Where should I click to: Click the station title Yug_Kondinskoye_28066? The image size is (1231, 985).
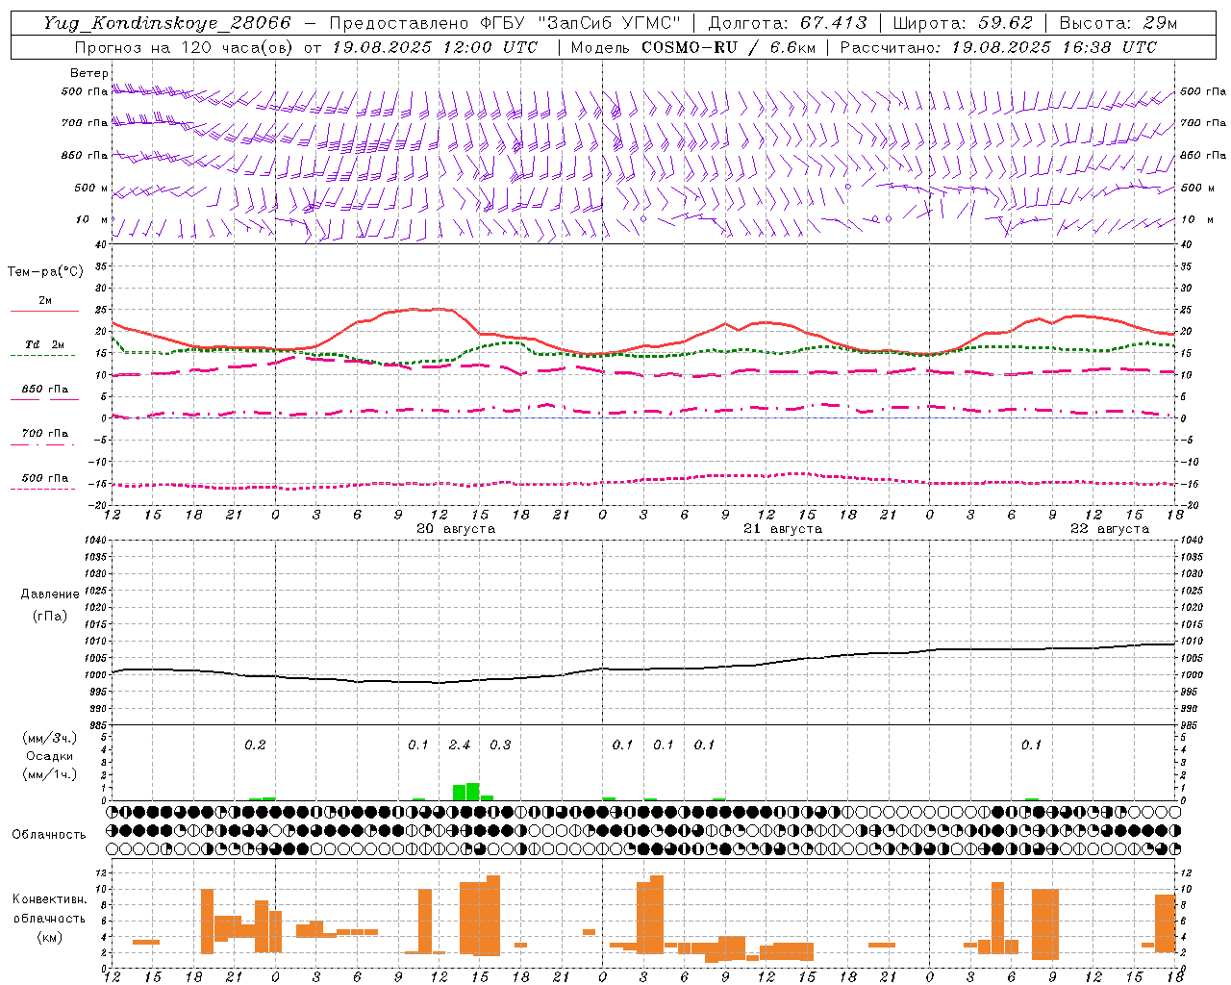tap(167, 23)
